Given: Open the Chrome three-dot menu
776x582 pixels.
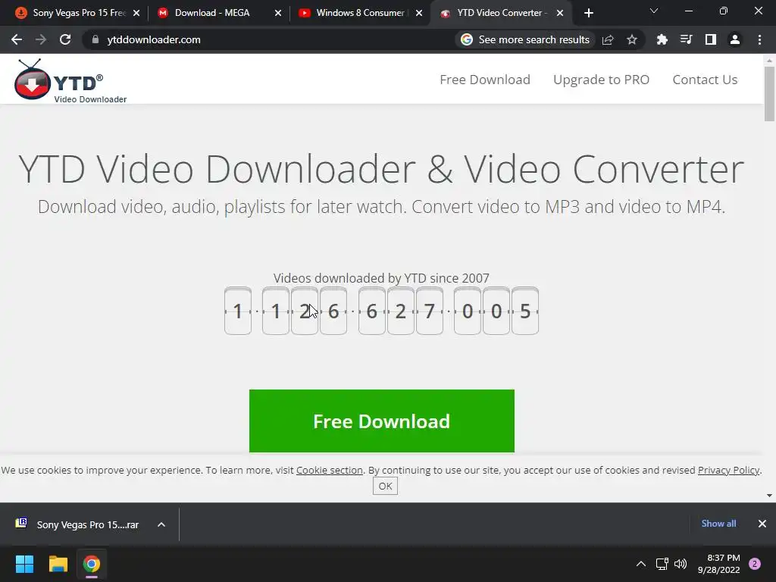Looking at the screenshot, I should pos(759,39).
